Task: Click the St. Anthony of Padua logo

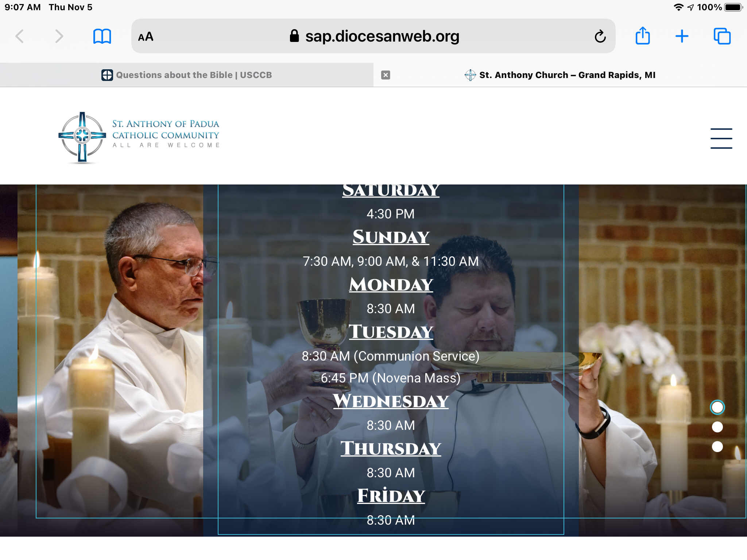Action: click(x=139, y=137)
